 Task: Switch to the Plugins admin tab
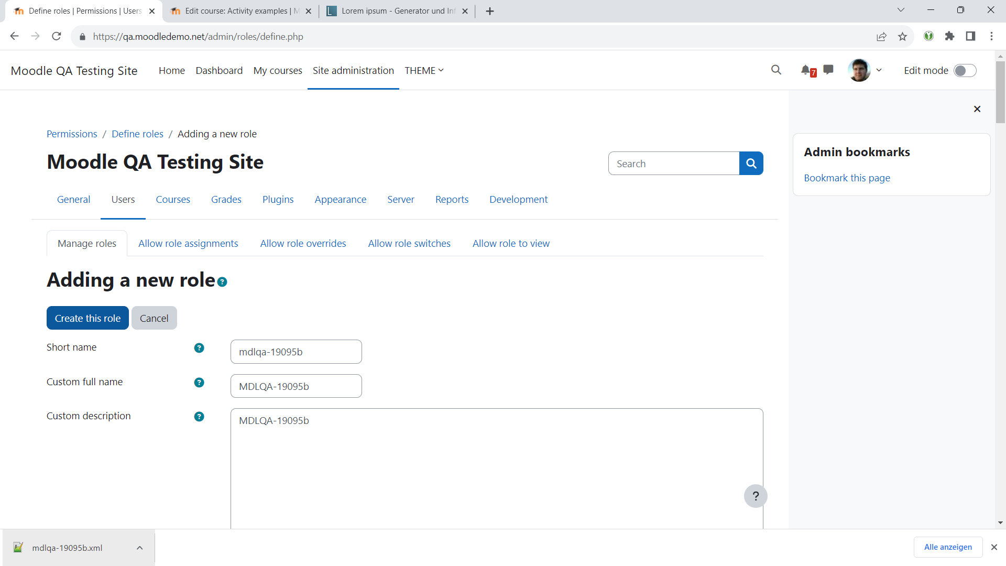point(278,200)
